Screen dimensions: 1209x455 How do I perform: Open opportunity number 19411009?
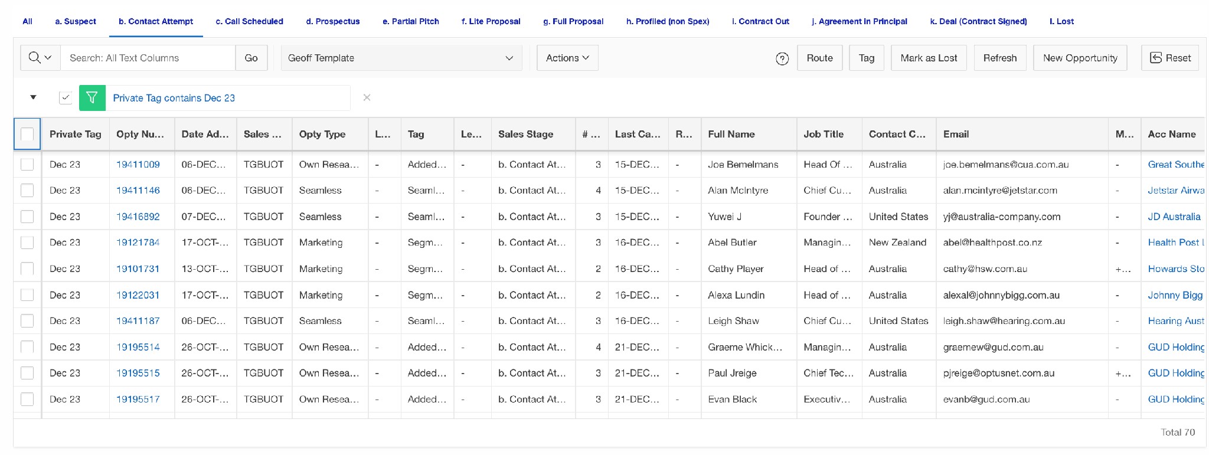[x=138, y=165]
